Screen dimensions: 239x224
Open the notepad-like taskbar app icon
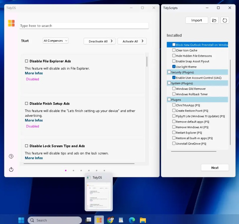(121, 220)
